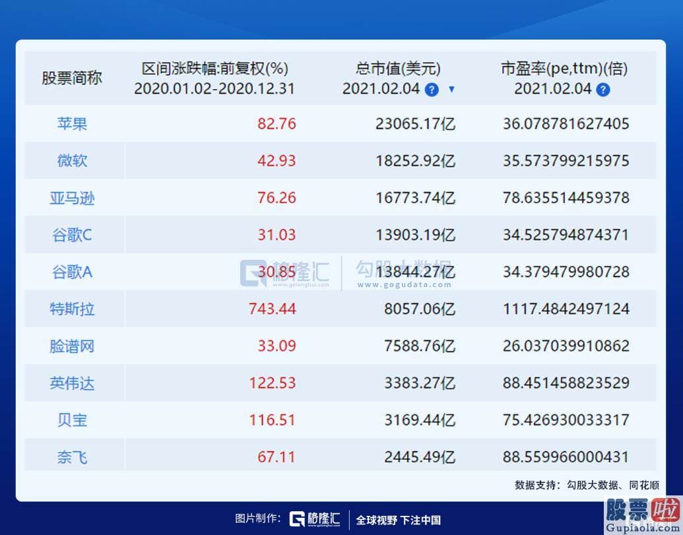
Task: Select PE value 35.573799215975
Action: click(566, 160)
